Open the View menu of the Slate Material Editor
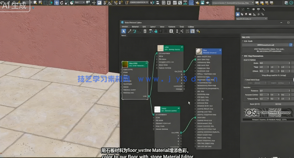This screenshot has height=158, width=294. click(163, 27)
